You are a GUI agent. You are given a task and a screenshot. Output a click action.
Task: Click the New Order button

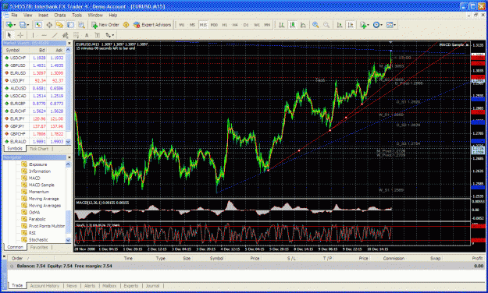pos(105,25)
